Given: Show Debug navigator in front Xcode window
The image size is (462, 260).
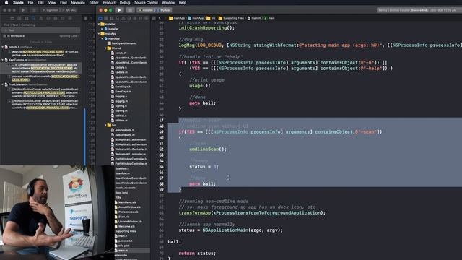Looking at the screenshot, I should pyautogui.click(x=135, y=18).
